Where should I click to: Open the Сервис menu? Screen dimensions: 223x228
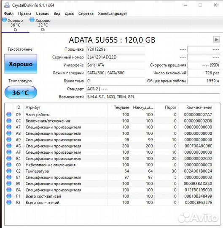43,14
